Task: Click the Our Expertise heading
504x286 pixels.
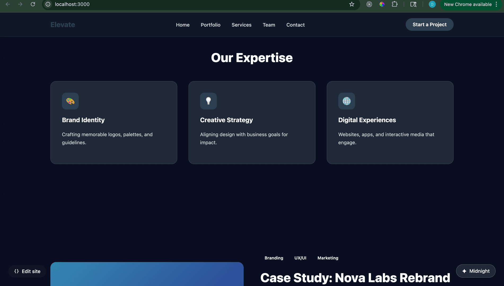Action: [x=252, y=58]
